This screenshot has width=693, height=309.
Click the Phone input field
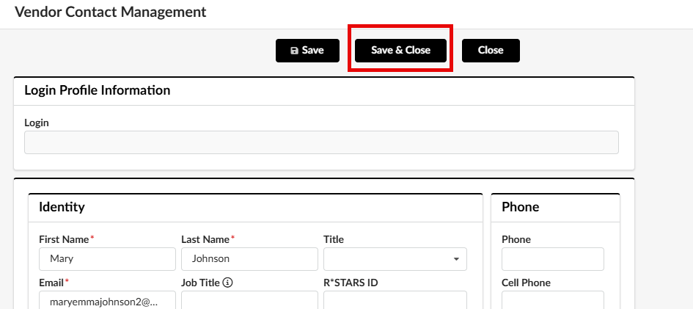pyautogui.click(x=553, y=259)
